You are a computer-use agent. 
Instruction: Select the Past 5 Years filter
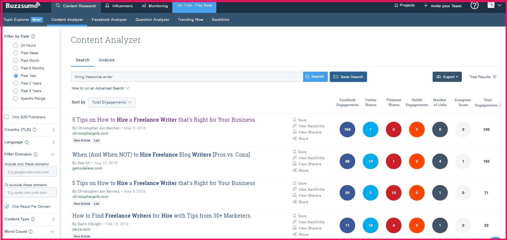16,91
